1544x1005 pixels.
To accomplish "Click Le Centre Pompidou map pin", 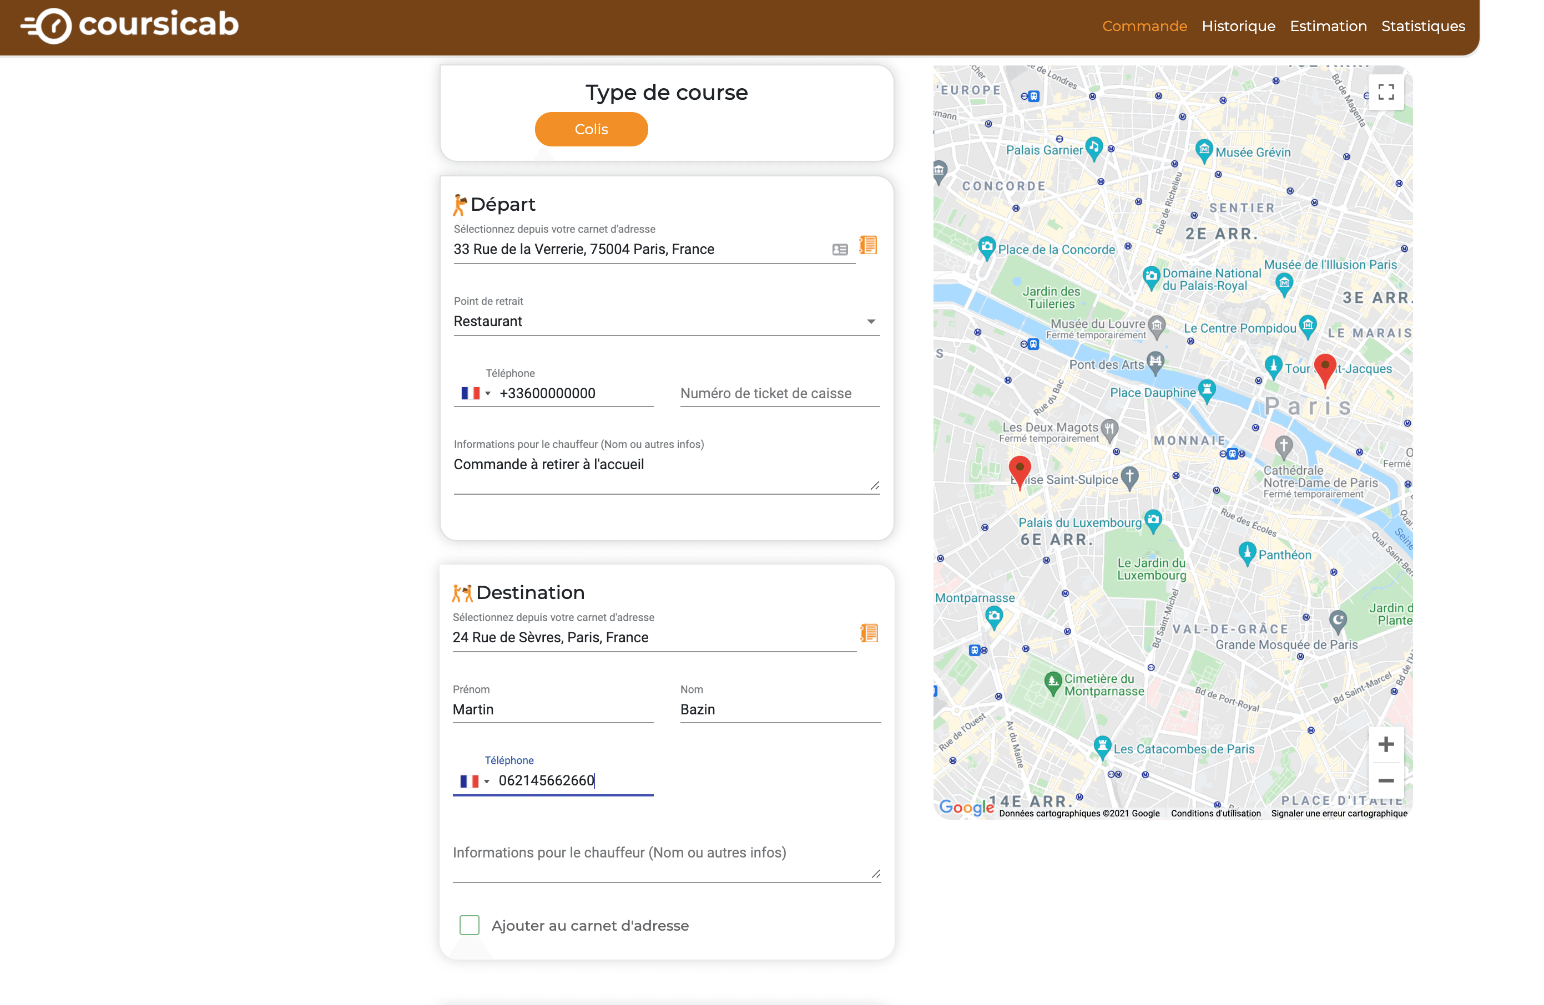I will (1308, 327).
